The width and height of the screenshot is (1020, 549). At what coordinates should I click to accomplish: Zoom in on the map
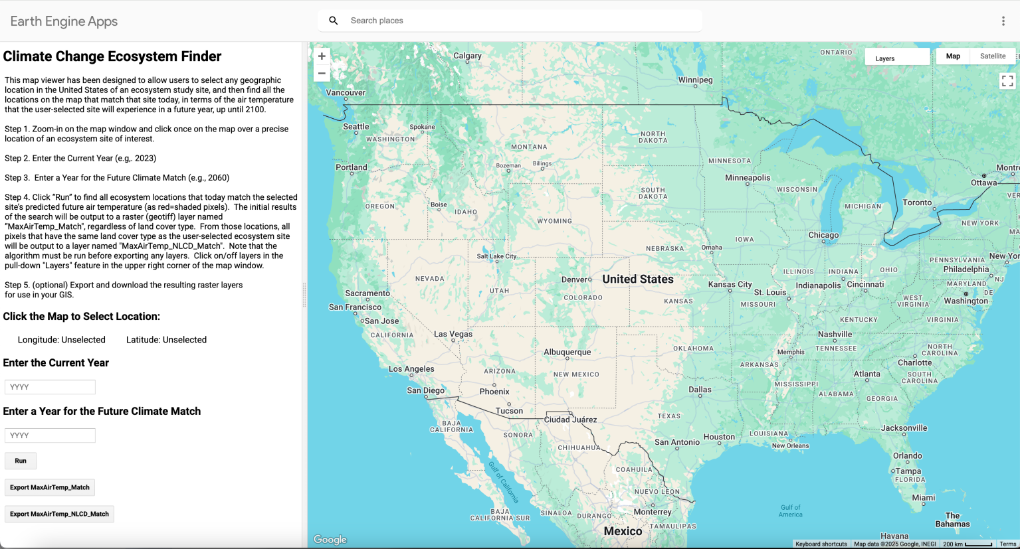(322, 56)
